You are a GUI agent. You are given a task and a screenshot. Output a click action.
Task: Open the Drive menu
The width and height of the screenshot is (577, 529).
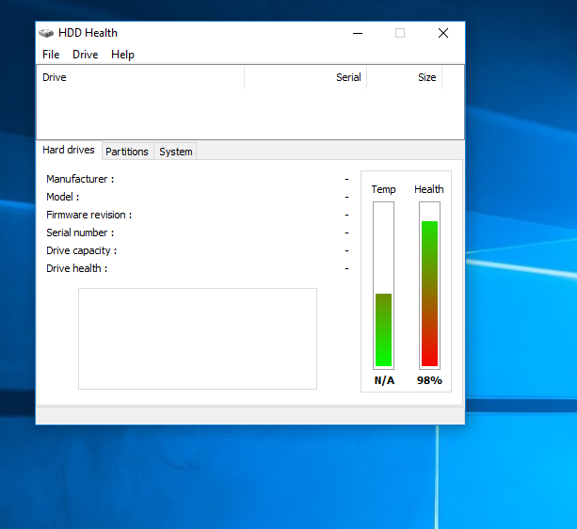(x=86, y=55)
